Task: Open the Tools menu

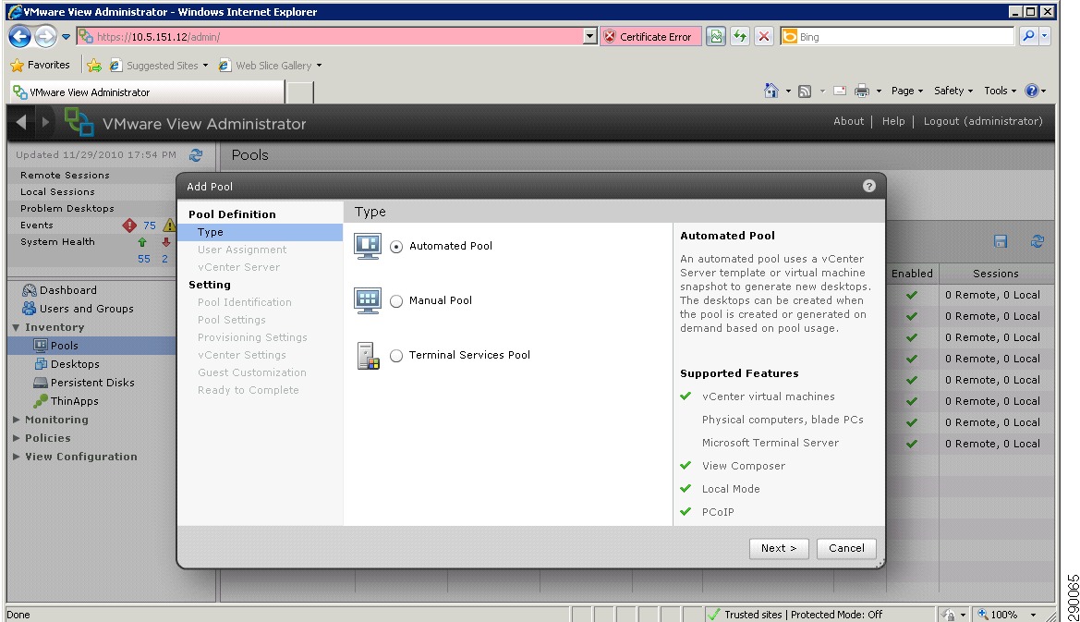Action: (x=1001, y=91)
